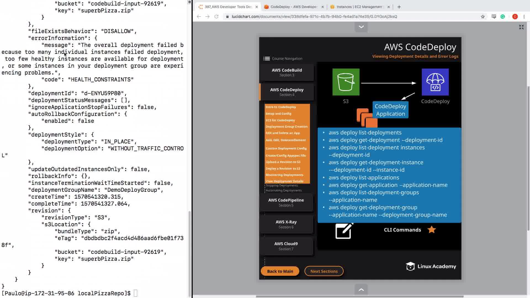
Task: Click the lucidchart URL address bar
Action: point(314,17)
